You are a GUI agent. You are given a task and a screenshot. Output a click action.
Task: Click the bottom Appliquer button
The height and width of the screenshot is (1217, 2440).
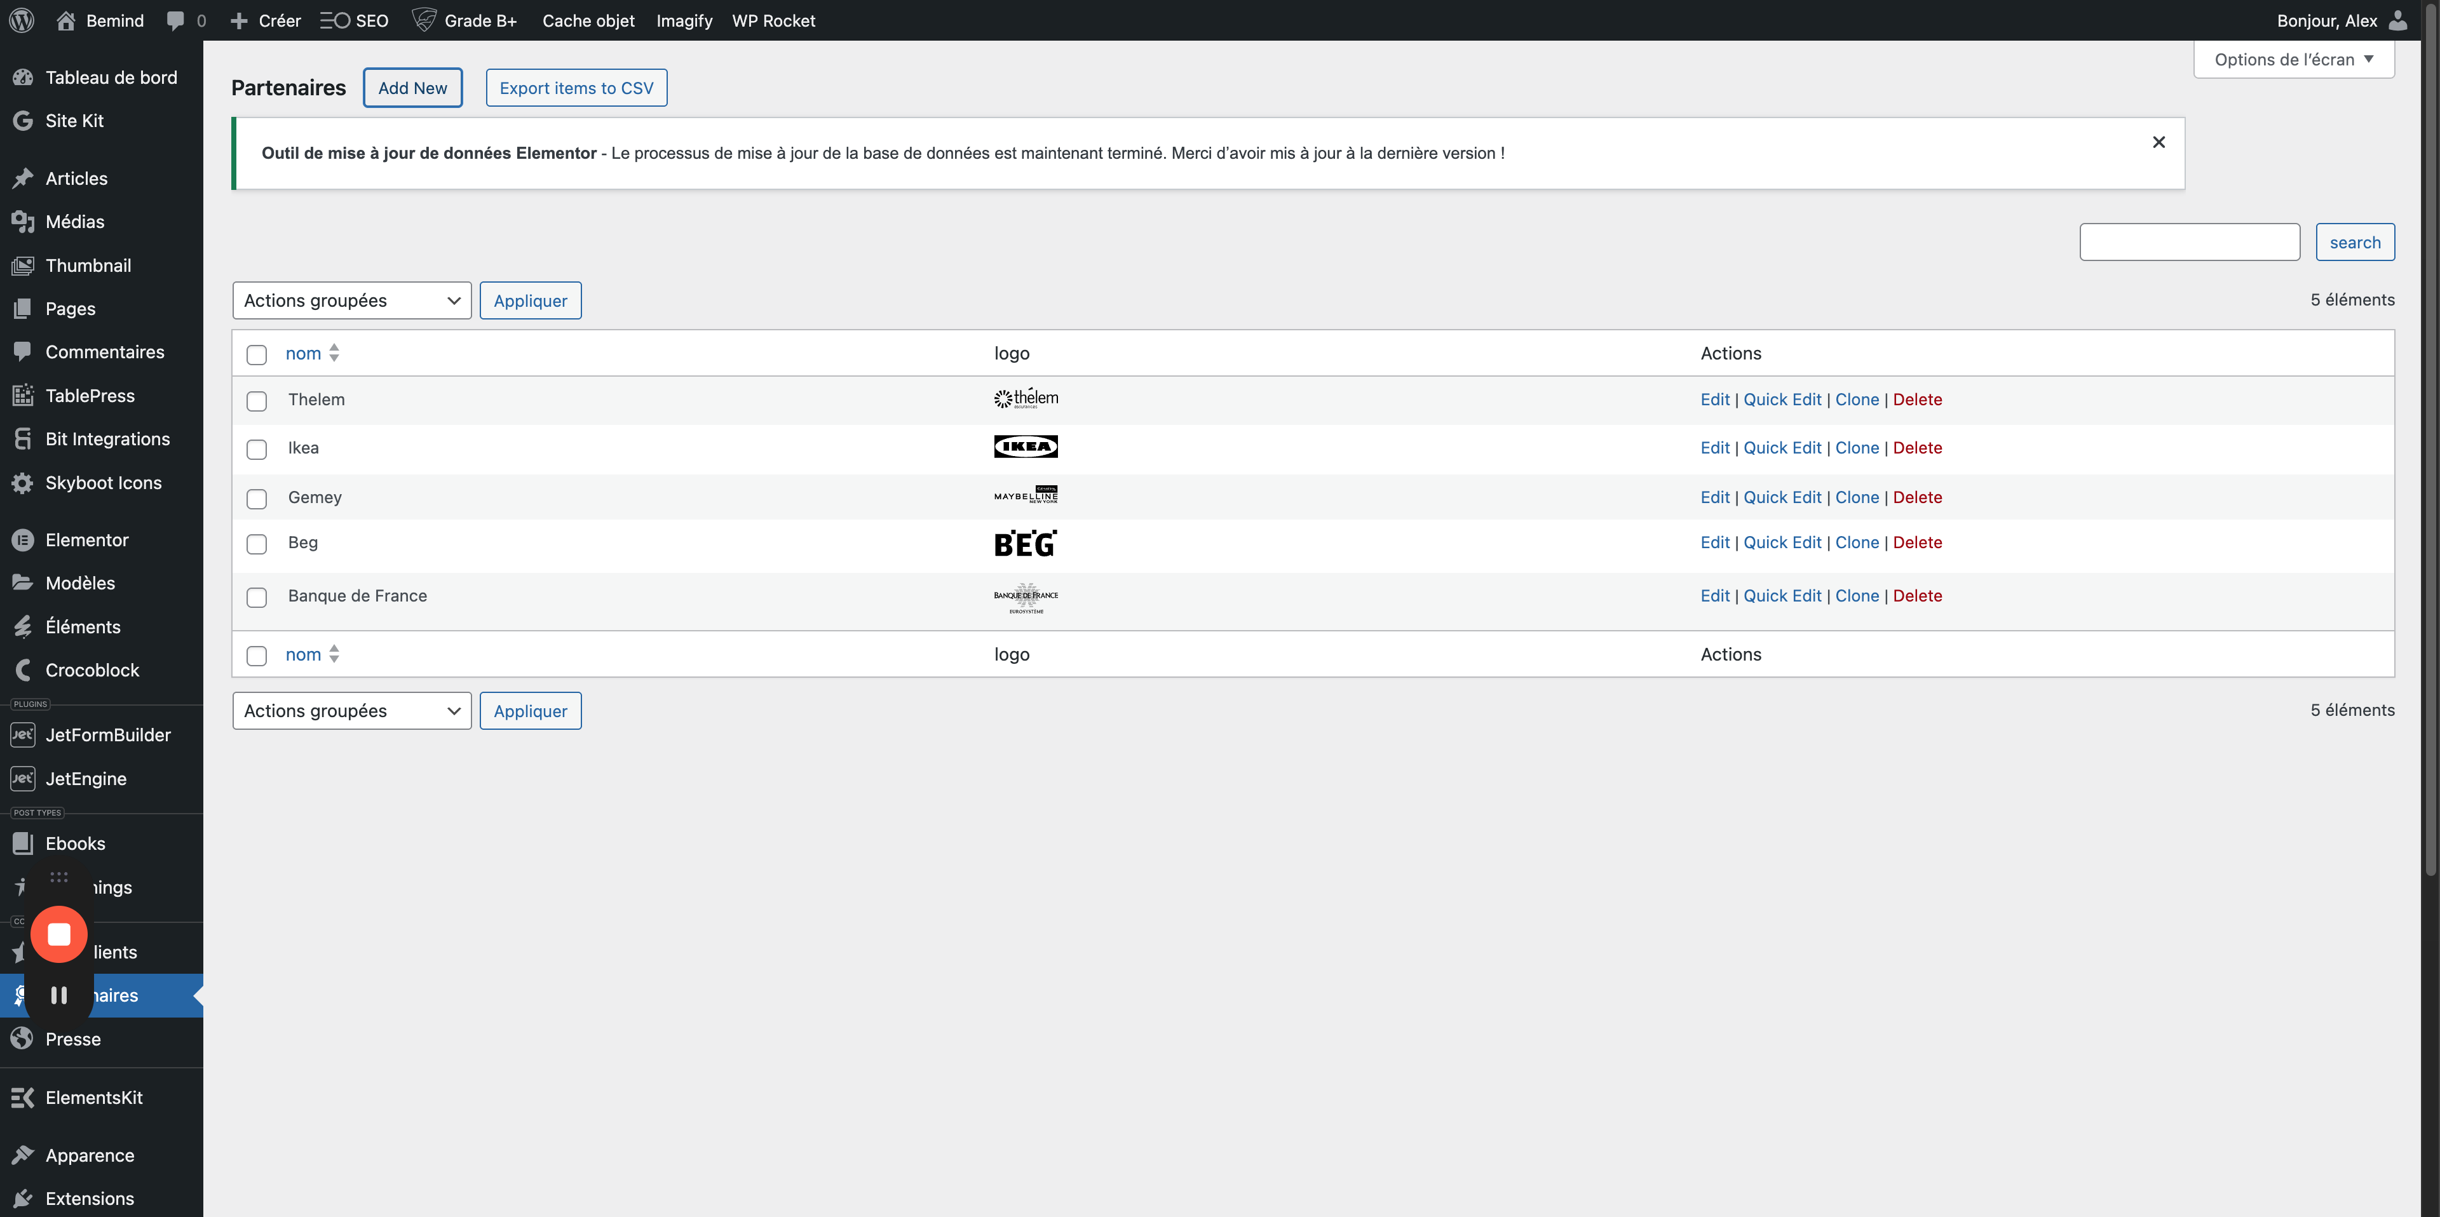pos(531,710)
